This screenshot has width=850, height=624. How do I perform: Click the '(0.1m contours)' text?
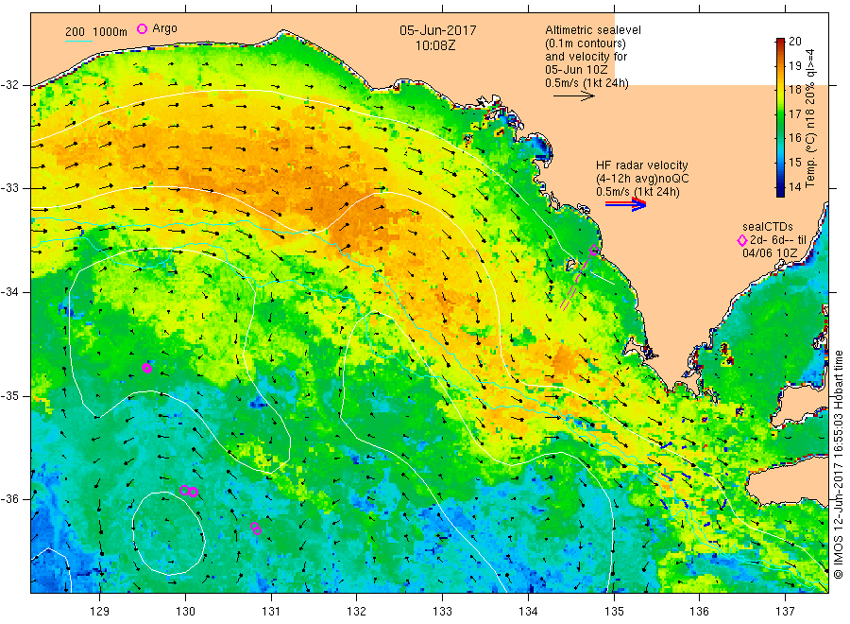point(586,43)
